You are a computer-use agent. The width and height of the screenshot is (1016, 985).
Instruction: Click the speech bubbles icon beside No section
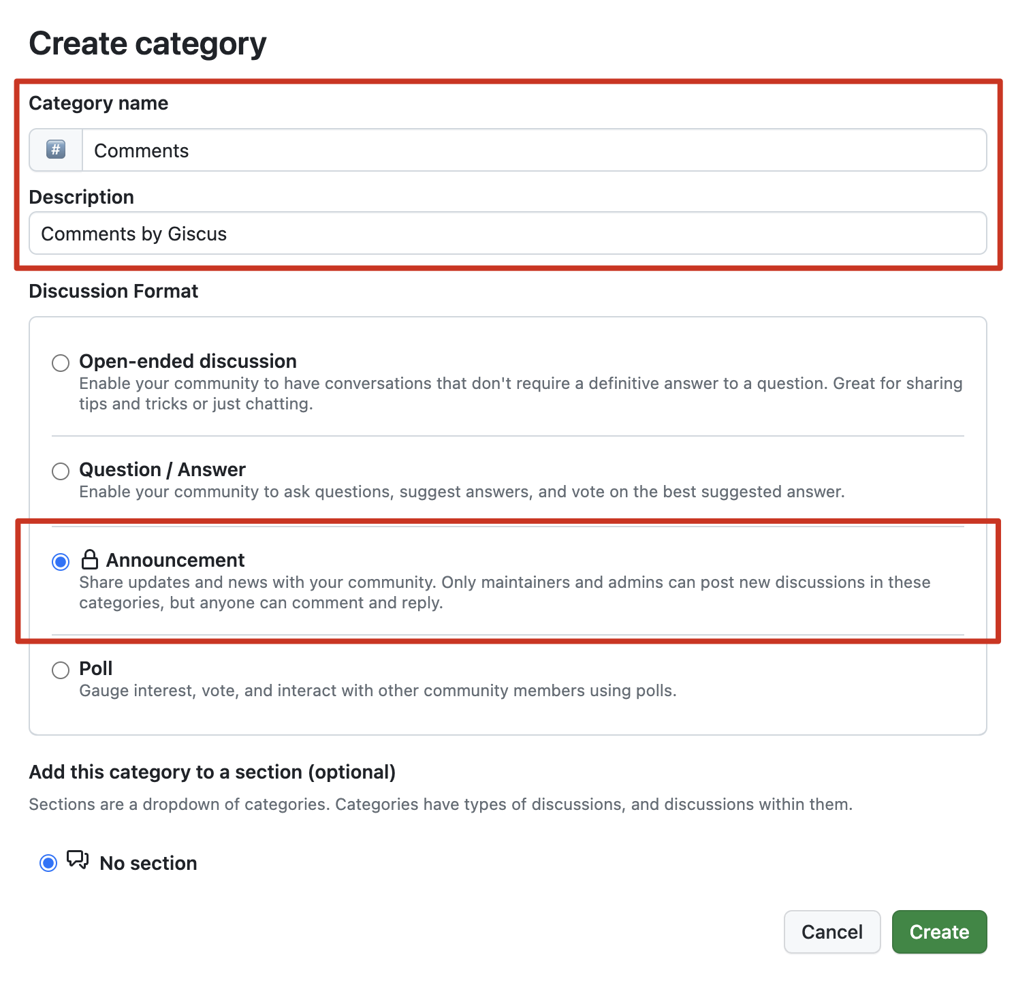(78, 860)
